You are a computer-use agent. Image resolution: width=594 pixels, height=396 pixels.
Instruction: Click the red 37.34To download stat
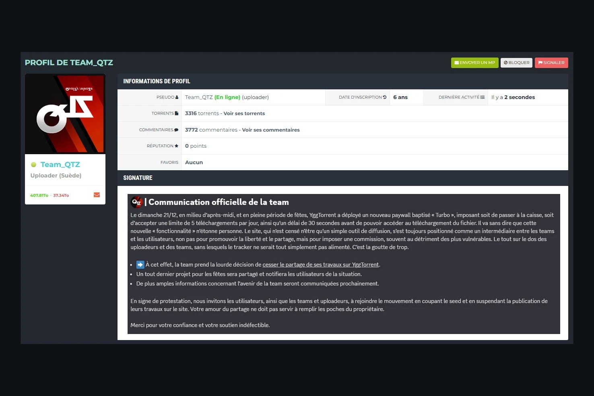pos(61,196)
